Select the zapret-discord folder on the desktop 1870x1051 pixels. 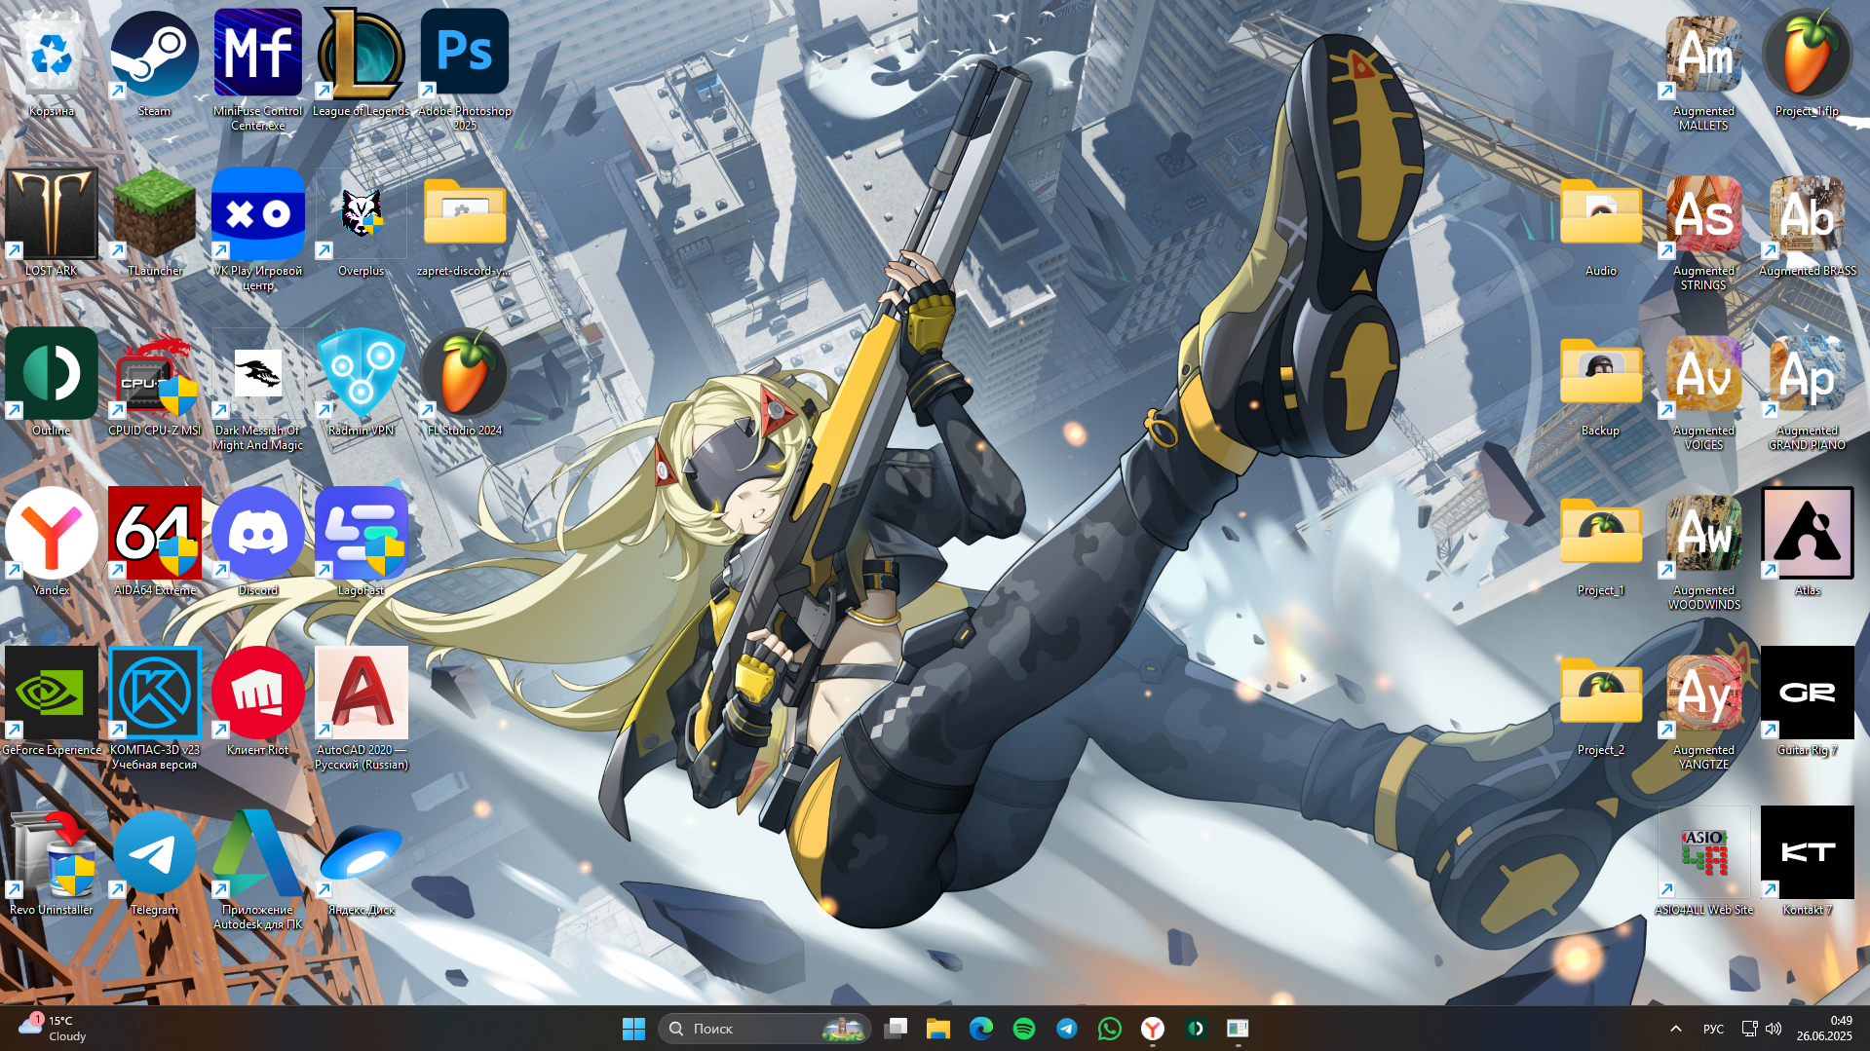point(465,223)
